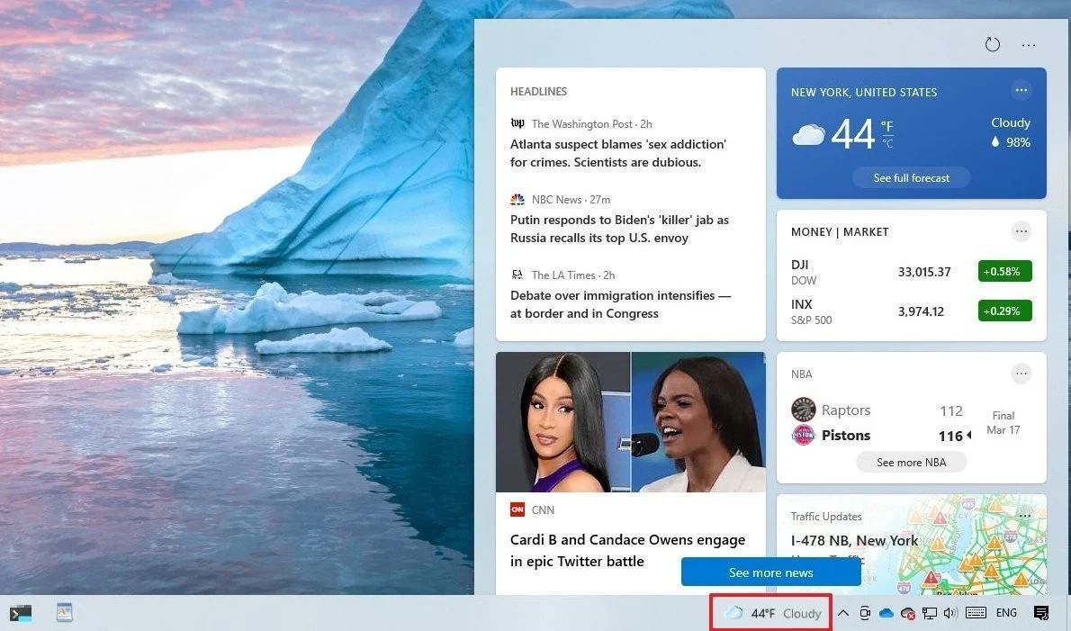Click the 44°F Cloudy taskbar weather widget
The width and height of the screenshot is (1071, 631).
[x=771, y=613]
